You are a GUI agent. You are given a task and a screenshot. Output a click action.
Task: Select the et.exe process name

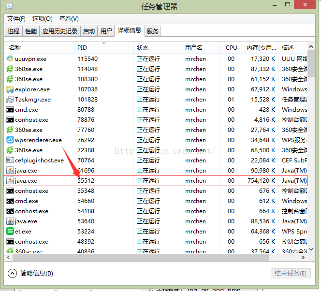(x=23, y=232)
